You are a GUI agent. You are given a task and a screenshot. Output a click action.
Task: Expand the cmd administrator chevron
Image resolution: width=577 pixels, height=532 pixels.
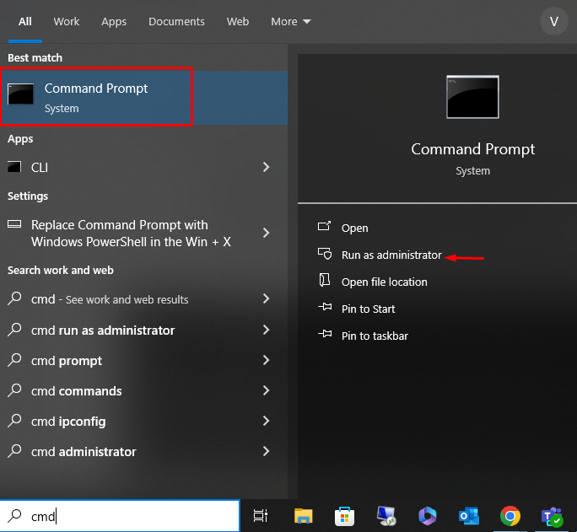click(266, 451)
